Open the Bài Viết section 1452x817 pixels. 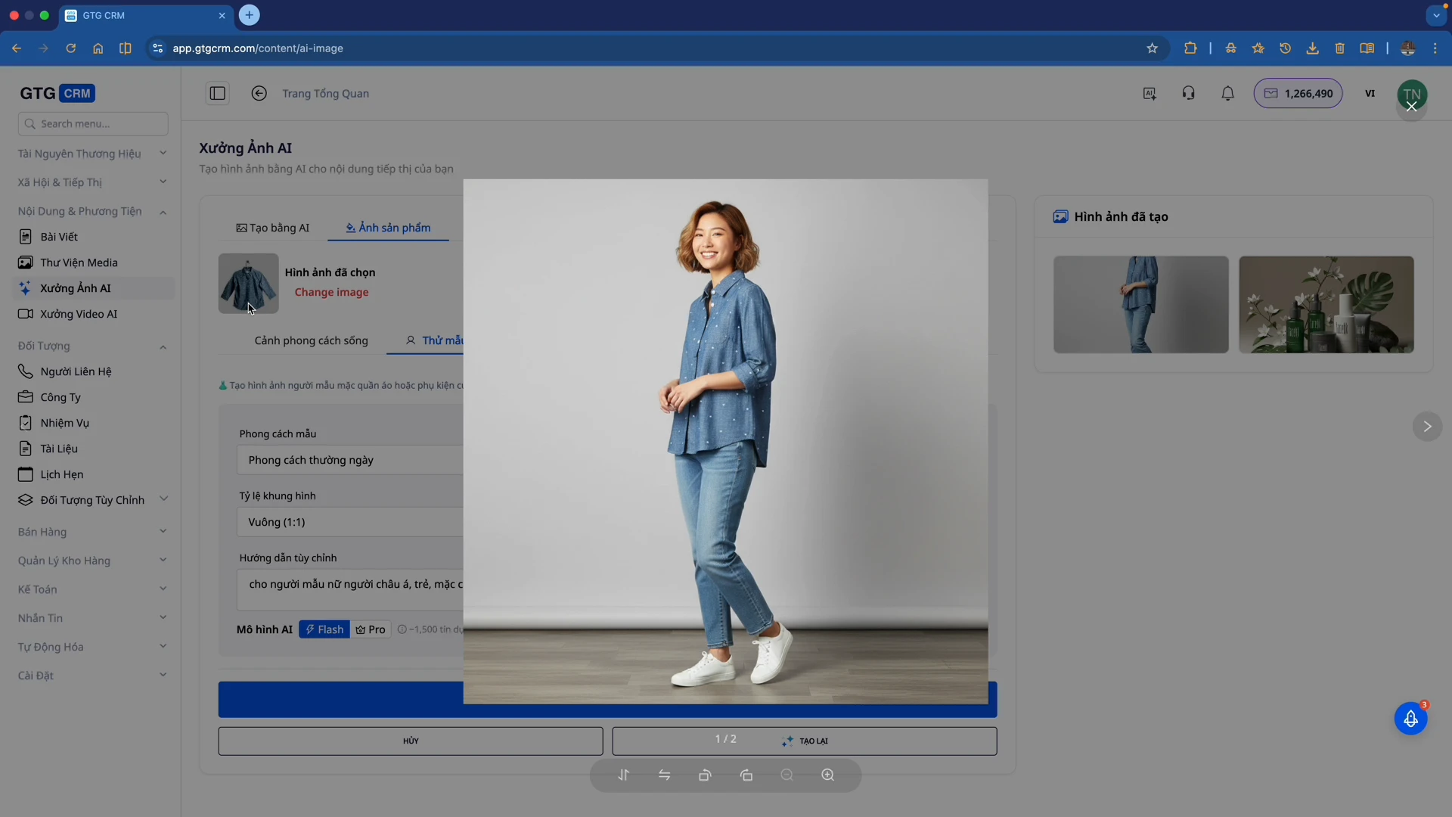pos(58,236)
